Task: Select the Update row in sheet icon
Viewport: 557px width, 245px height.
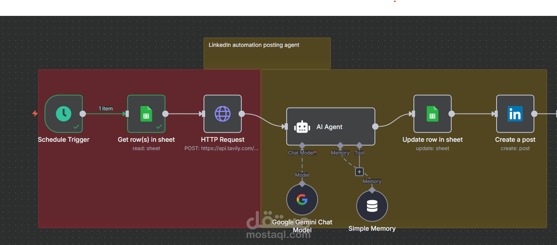Action: 432,114
